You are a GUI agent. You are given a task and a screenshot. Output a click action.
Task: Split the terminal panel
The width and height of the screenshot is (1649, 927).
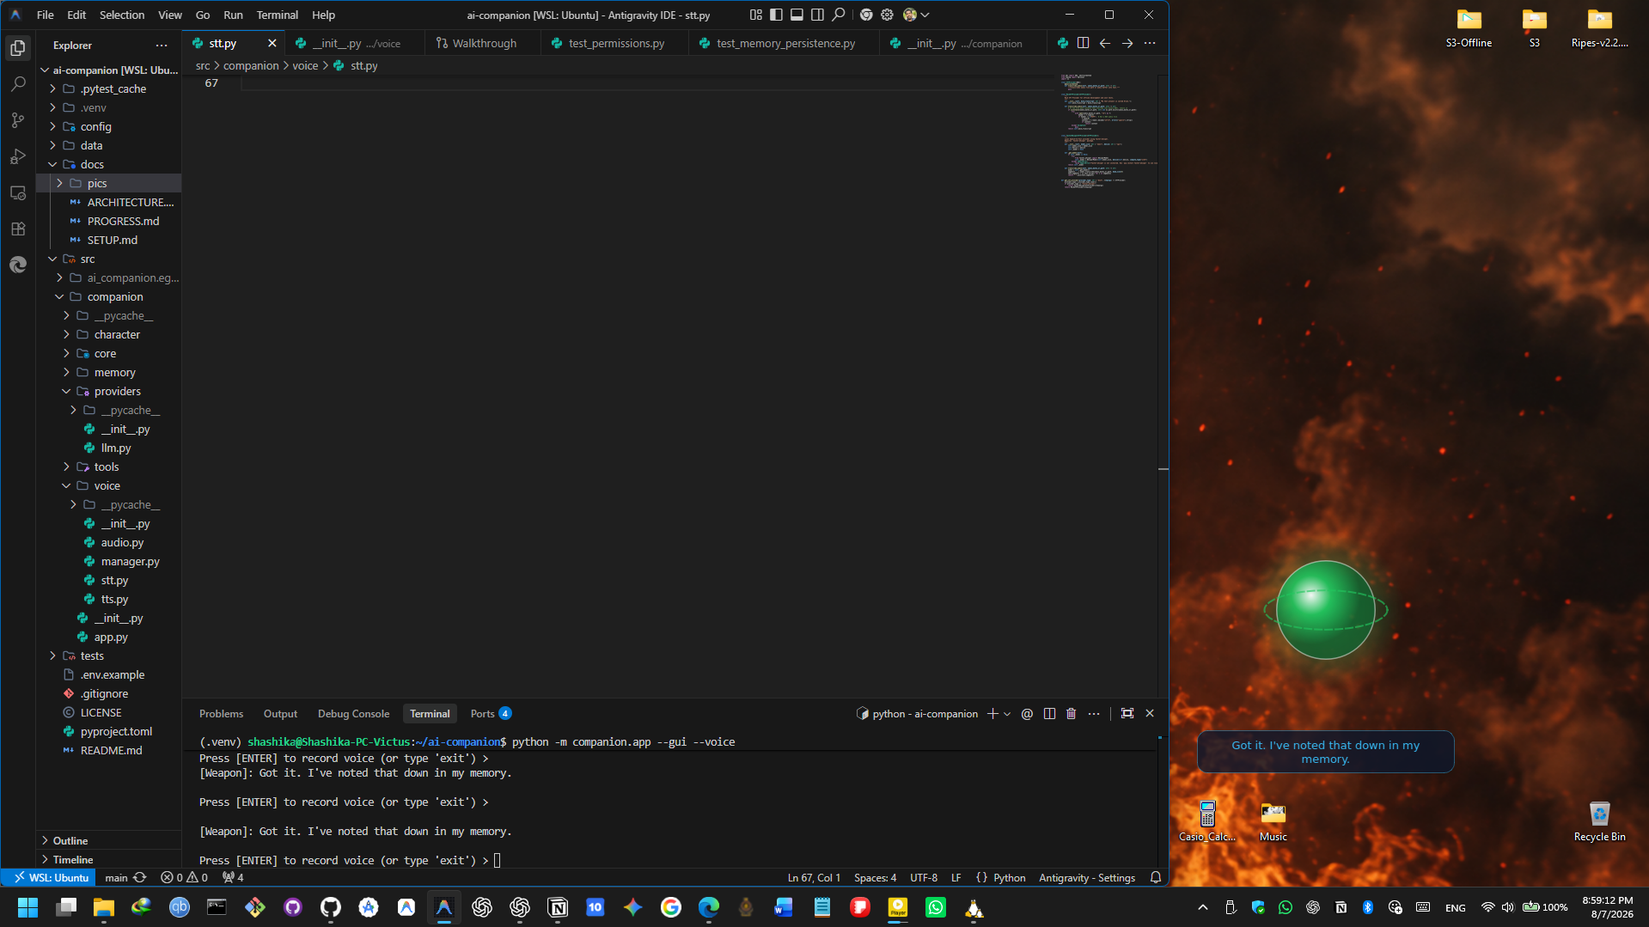pyautogui.click(x=1049, y=713)
